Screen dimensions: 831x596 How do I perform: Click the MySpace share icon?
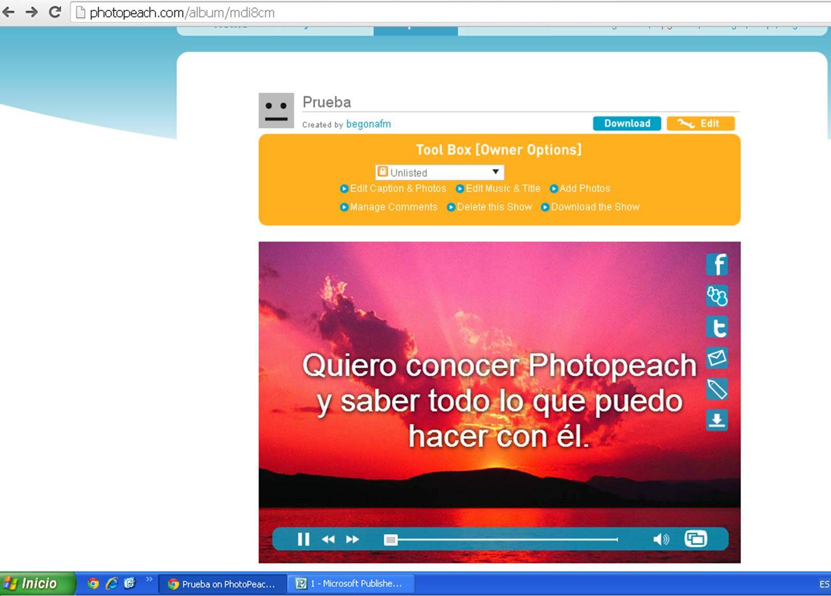coord(717,296)
